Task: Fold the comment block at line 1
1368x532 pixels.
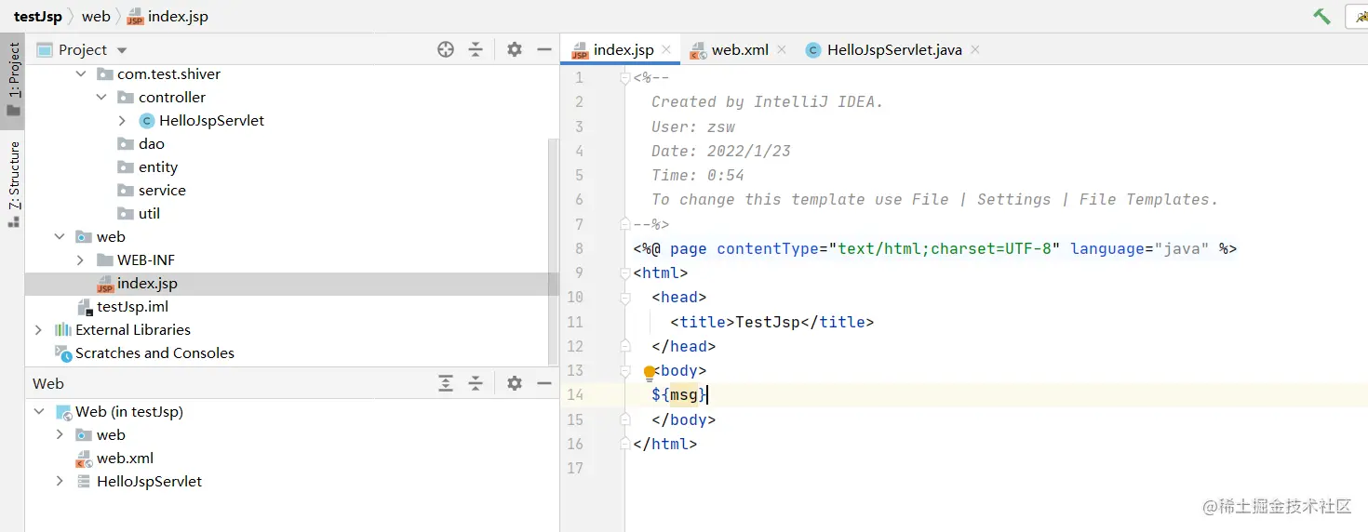Action: (625, 78)
